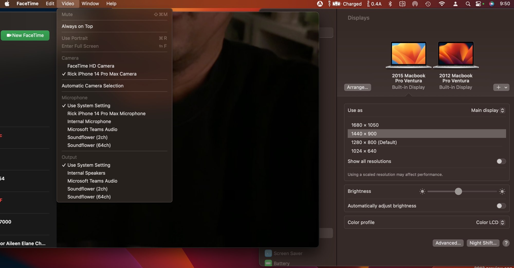The height and width of the screenshot is (268, 514).
Task: Click the Battery icon in Settings sidebar
Action: 268,263
